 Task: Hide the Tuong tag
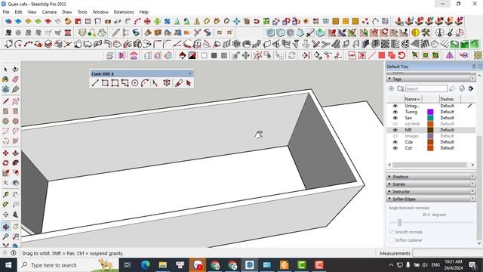pyautogui.click(x=395, y=112)
